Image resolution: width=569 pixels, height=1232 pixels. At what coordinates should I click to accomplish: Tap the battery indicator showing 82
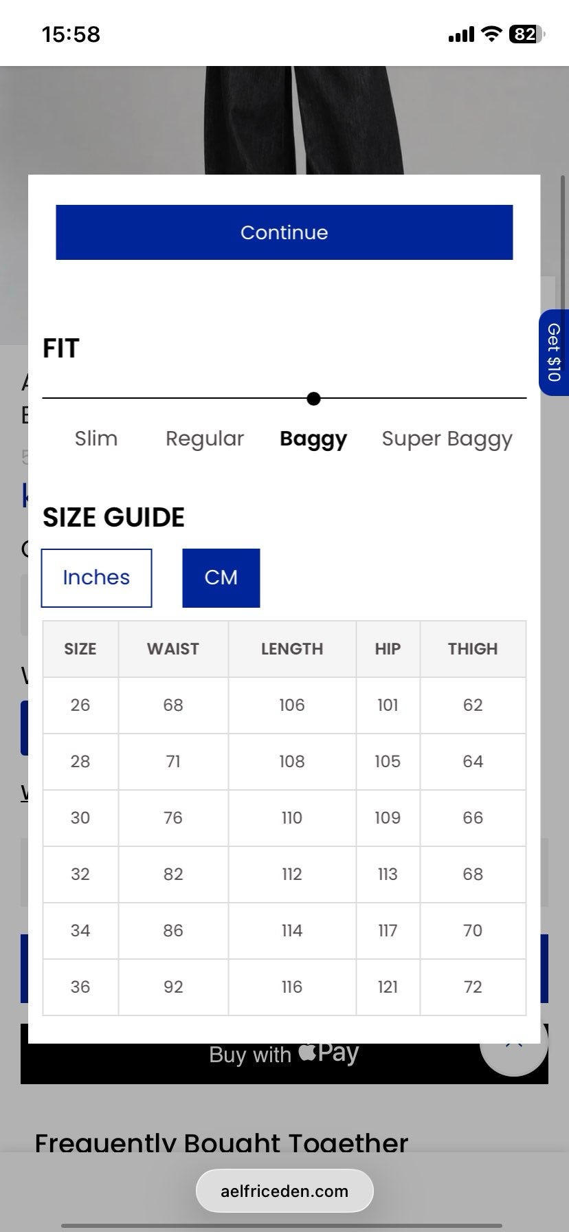click(x=527, y=34)
